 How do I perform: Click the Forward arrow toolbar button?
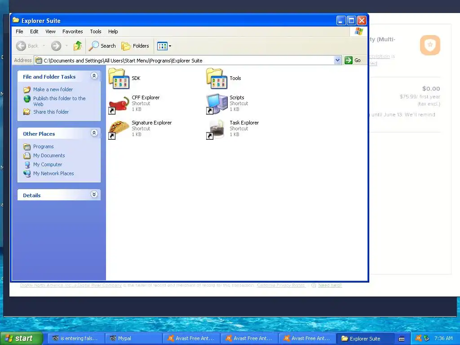(56, 46)
